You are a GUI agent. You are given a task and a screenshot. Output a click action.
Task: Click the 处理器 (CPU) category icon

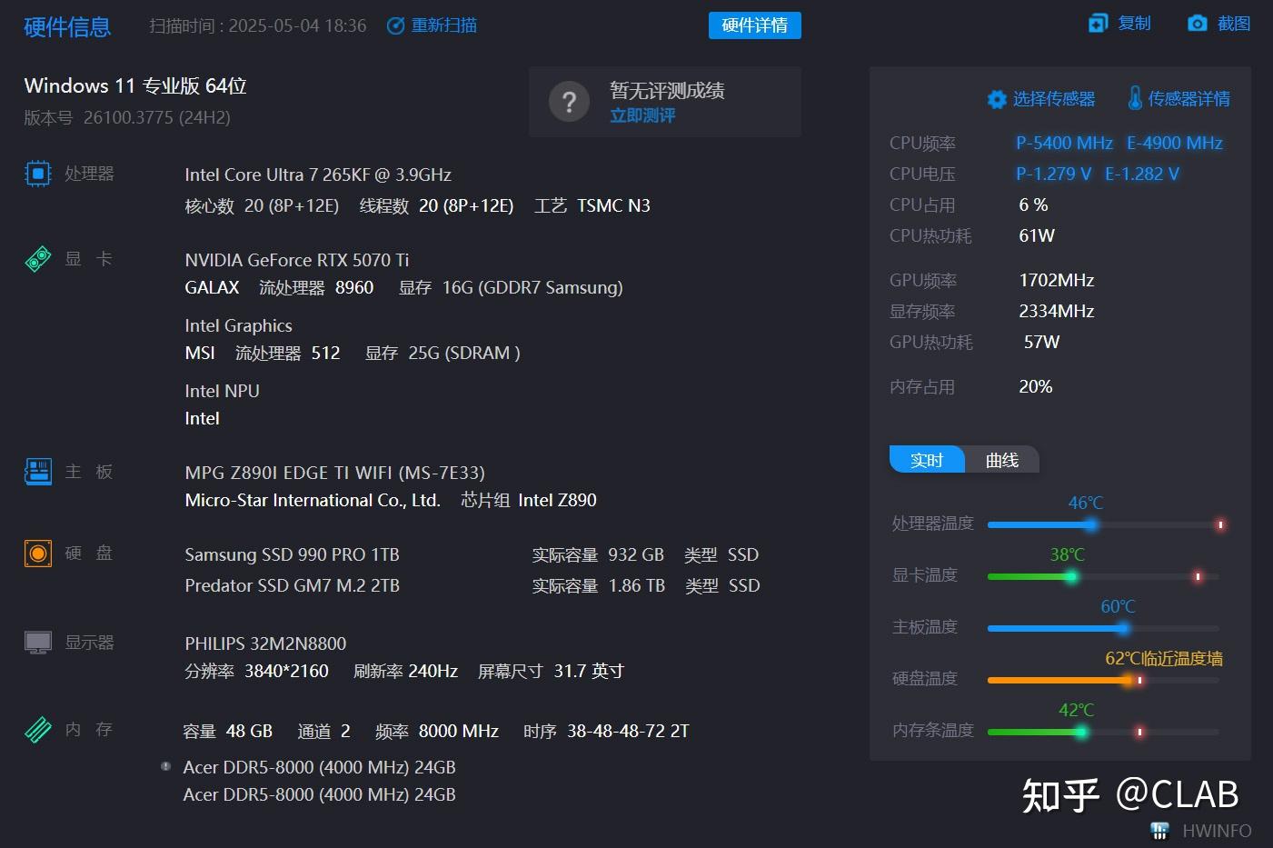pyautogui.click(x=37, y=173)
